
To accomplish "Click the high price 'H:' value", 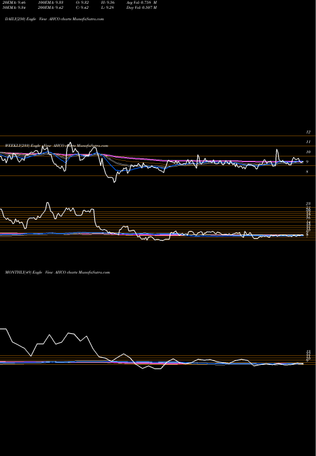I will tap(109, 3).
